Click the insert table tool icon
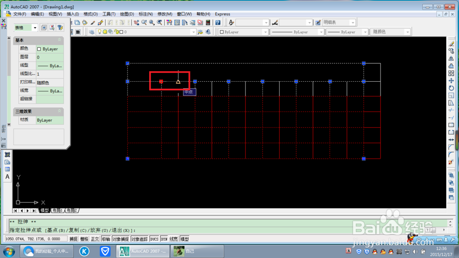 (7, 169)
